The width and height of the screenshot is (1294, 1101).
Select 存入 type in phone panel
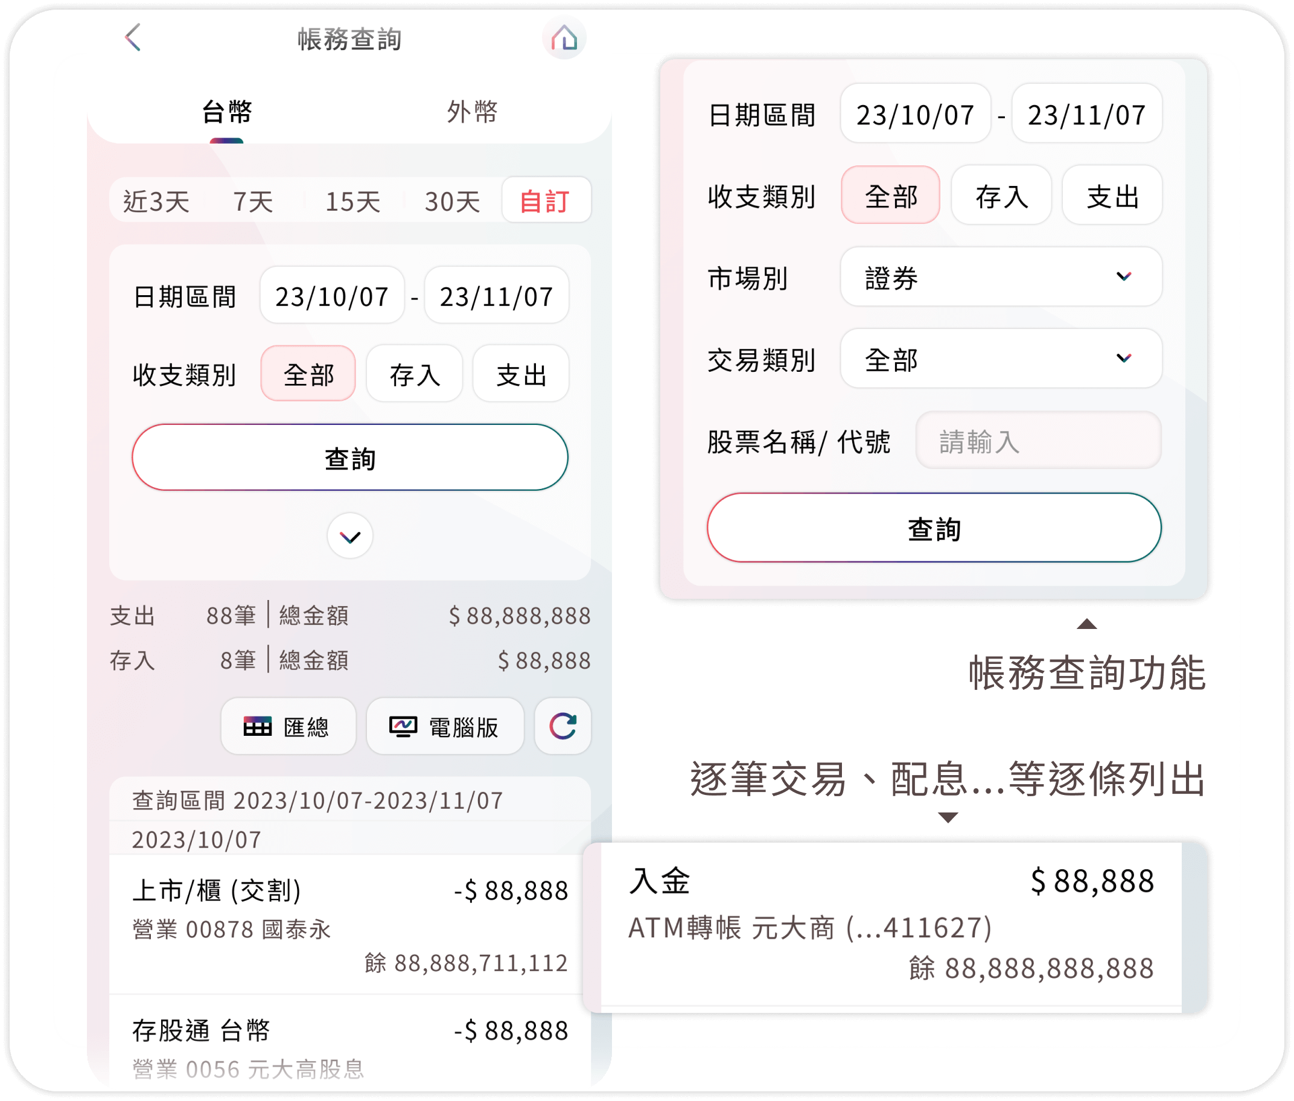pos(415,374)
